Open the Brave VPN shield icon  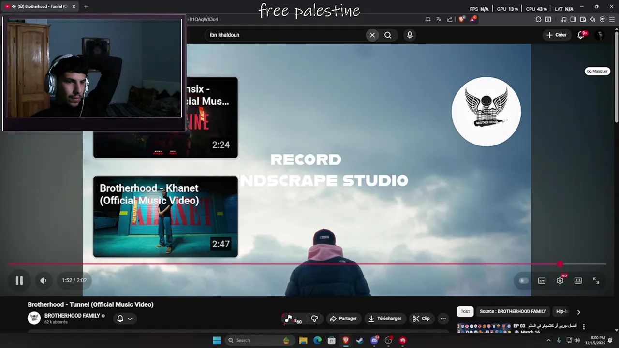coord(602,19)
